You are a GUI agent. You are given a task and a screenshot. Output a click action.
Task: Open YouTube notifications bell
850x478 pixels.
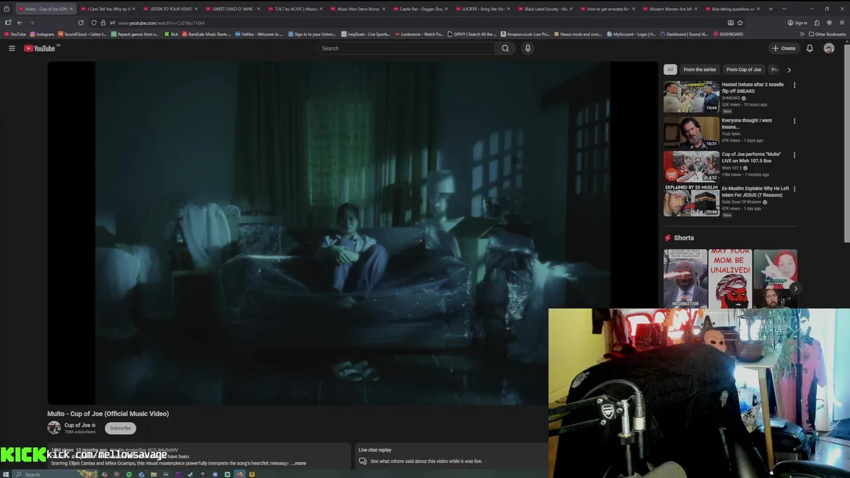click(x=809, y=48)
